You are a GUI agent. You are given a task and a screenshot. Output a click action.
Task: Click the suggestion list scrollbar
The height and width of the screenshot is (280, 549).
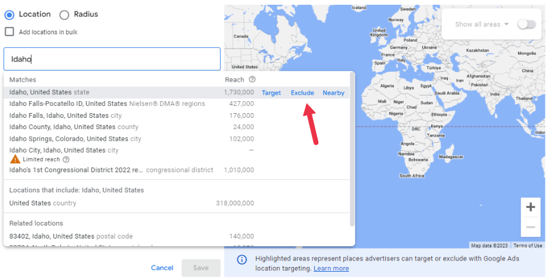click(352, 150)
